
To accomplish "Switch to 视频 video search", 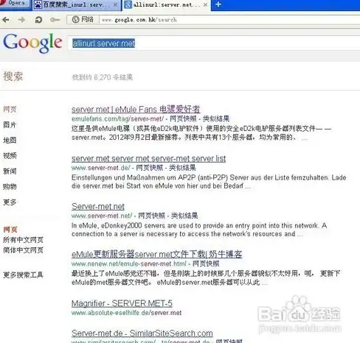I will click(10, 155).
